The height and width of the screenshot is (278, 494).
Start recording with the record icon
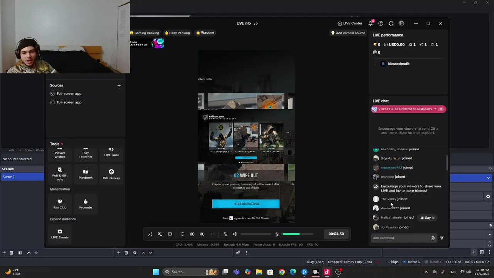(192, 234)
